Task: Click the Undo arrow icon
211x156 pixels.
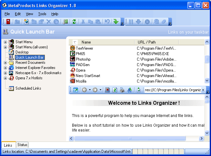Action: tap(107, 22)
